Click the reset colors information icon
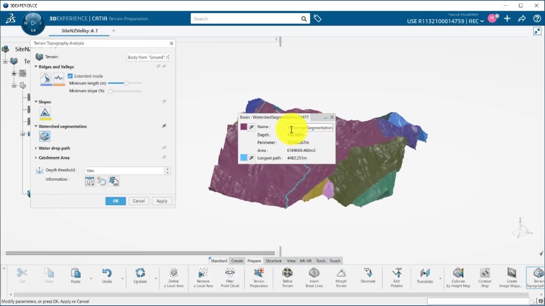Screen dimensions: 545x306 point(102,181)
